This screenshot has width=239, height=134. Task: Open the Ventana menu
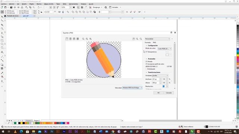tap(83, 4)
